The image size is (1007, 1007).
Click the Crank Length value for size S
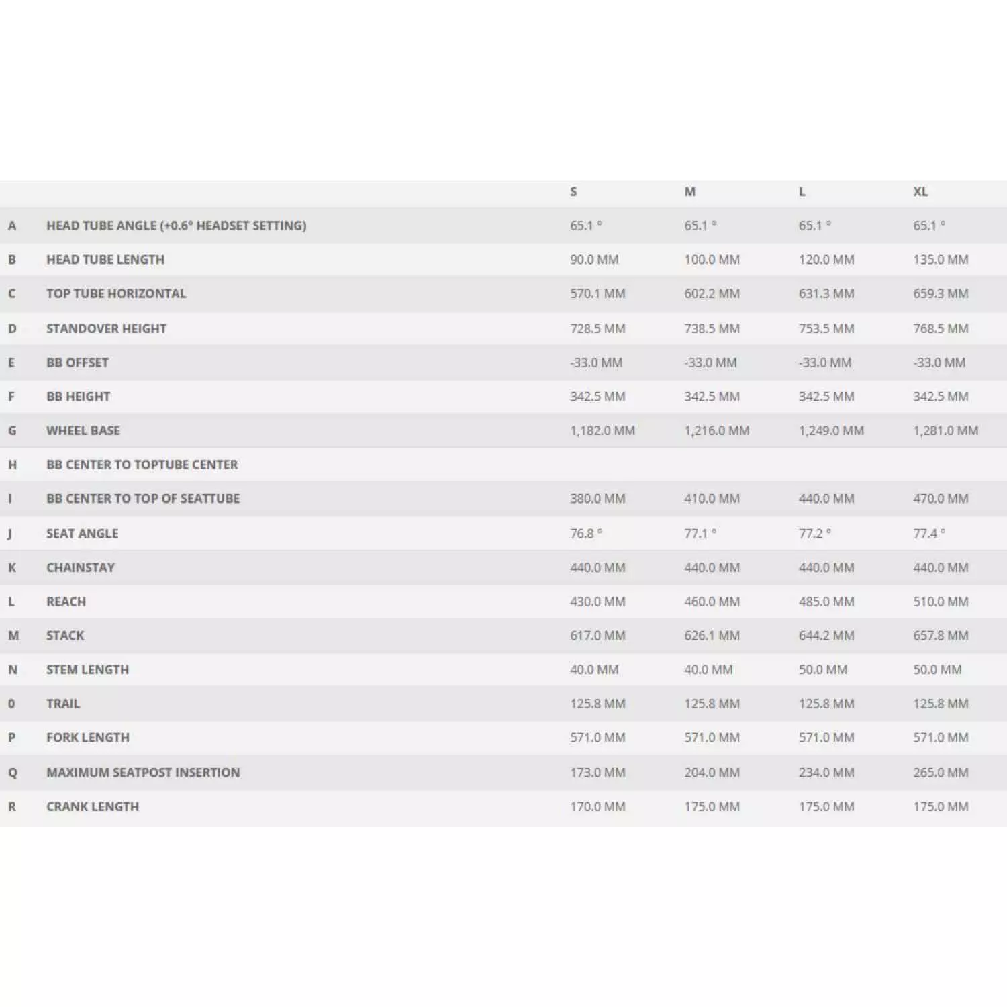pyautogui.click(x=597, y=806)
